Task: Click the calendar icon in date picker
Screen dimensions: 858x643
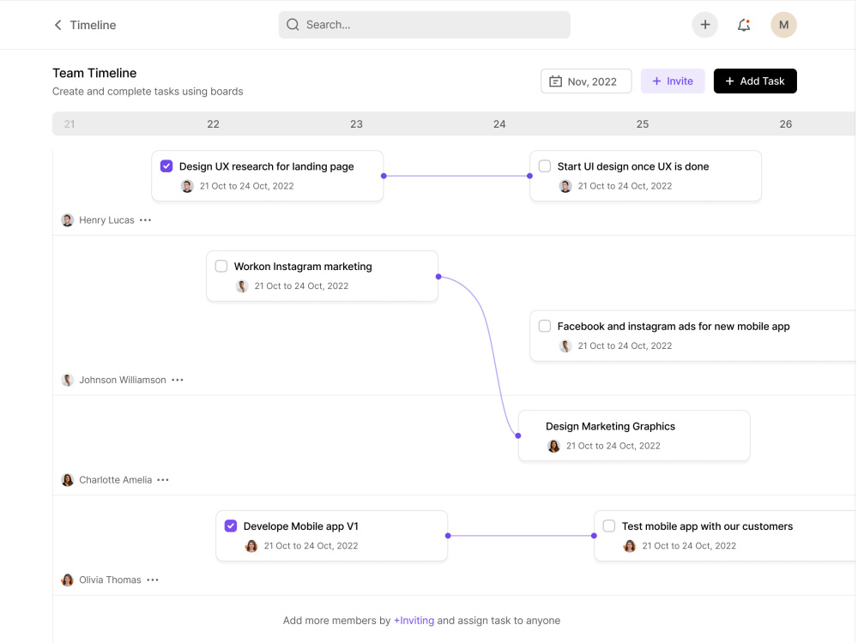Action: point(555,81)
